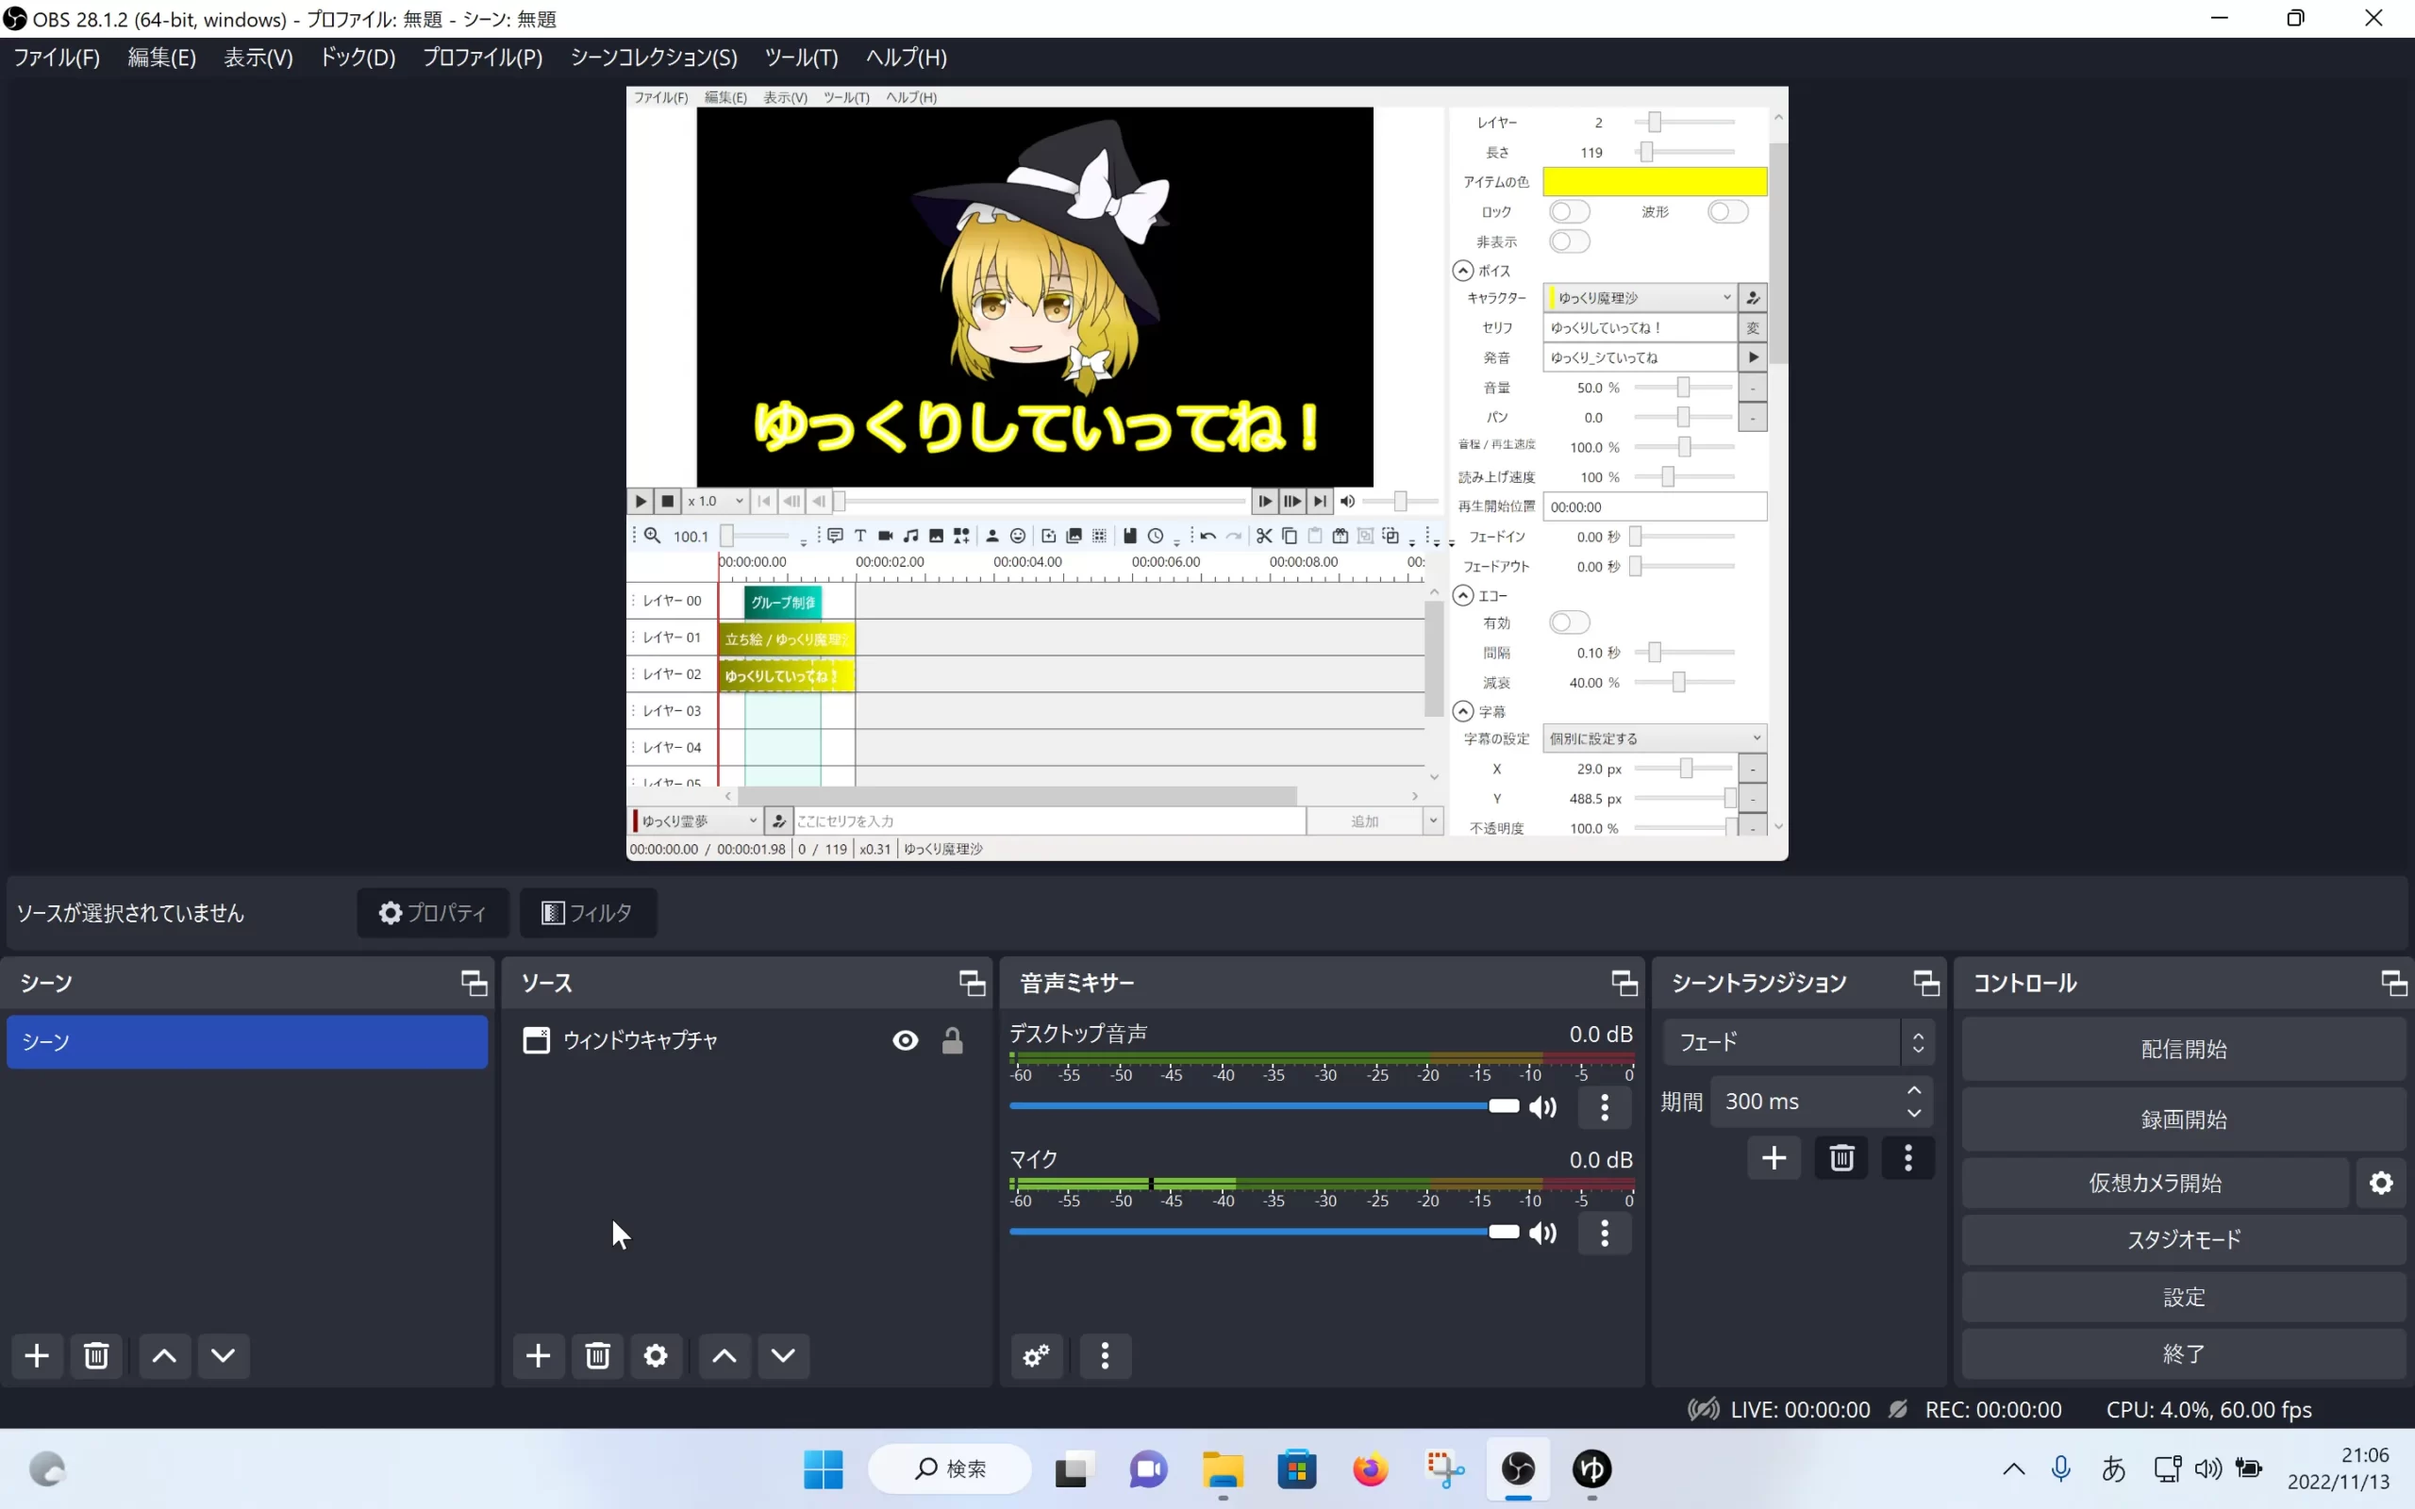Open Firefox from the taskbar
Screen dimensions: 2415x1509
(1370, 1469)
